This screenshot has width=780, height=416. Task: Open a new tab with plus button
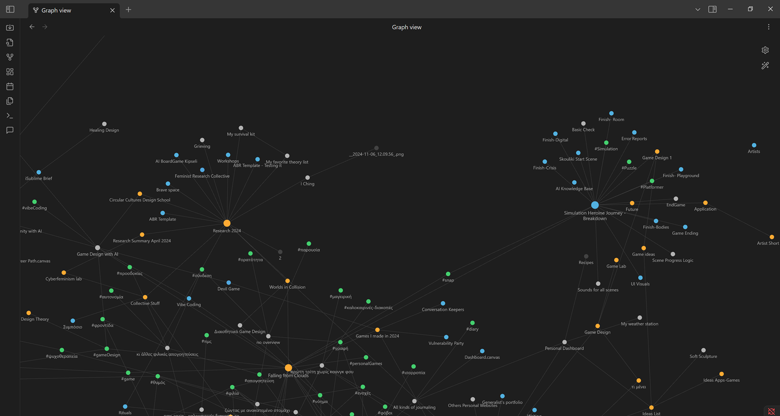coord(128,10)
